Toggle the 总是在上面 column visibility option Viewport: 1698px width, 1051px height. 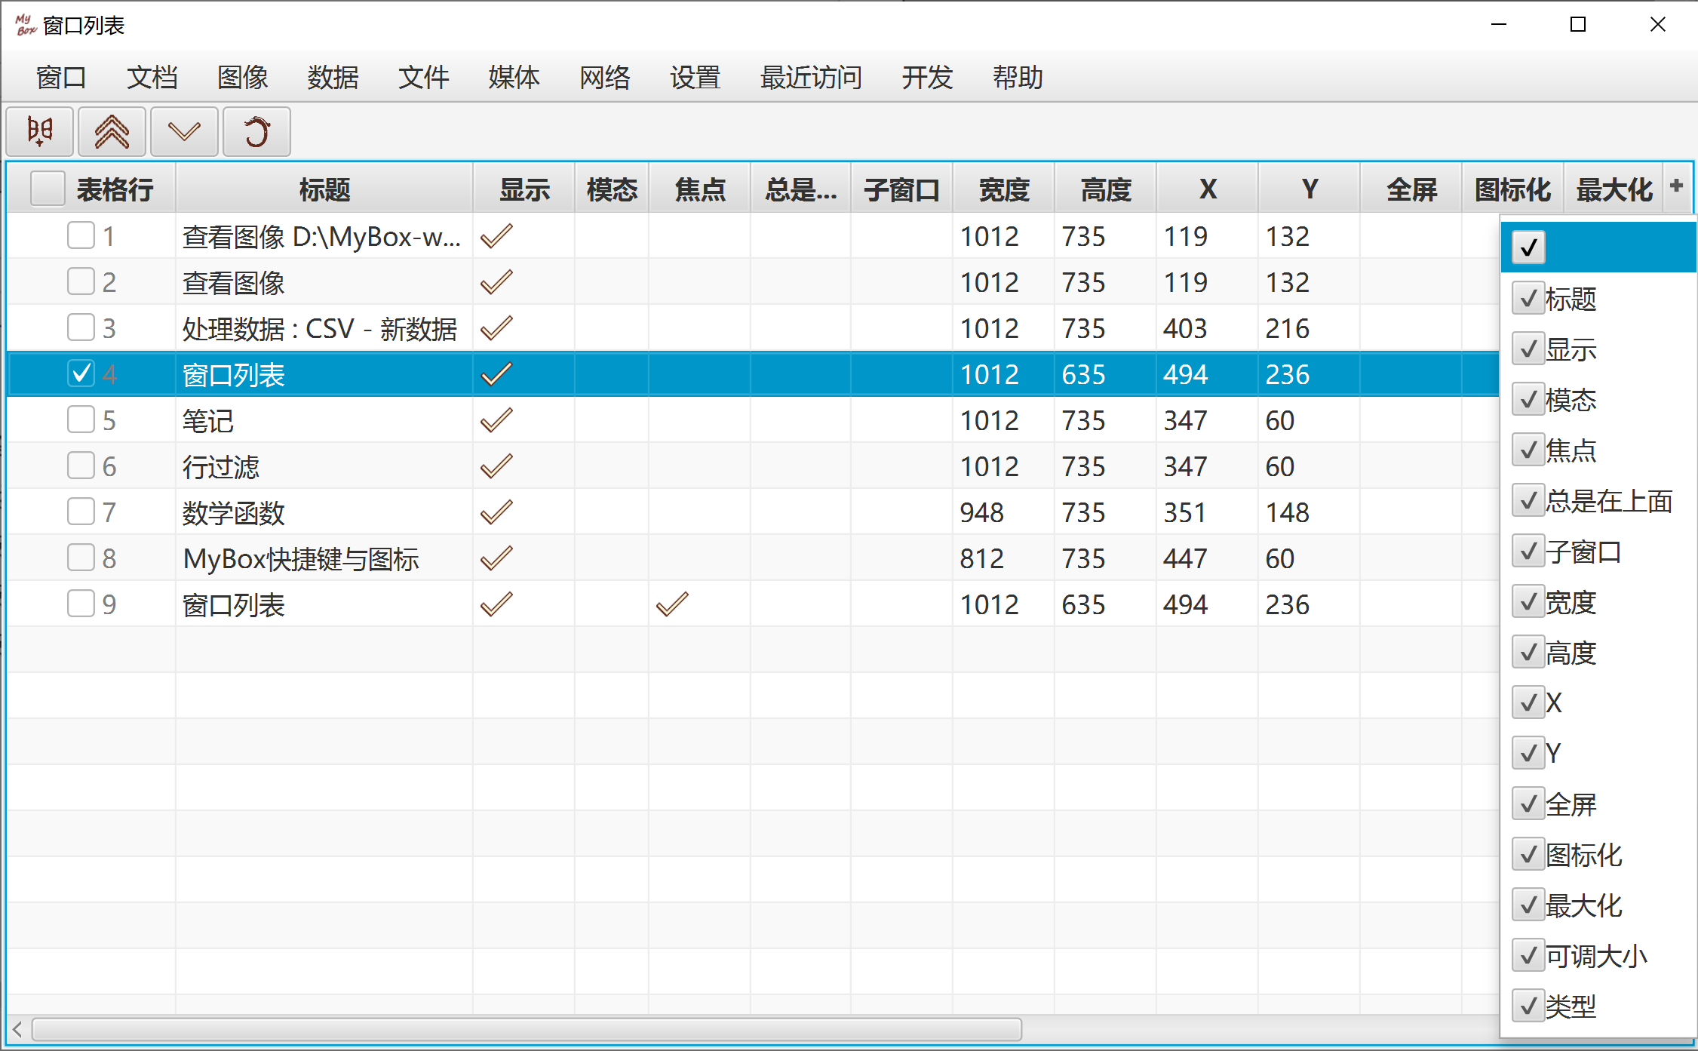tap(1528, 501)
